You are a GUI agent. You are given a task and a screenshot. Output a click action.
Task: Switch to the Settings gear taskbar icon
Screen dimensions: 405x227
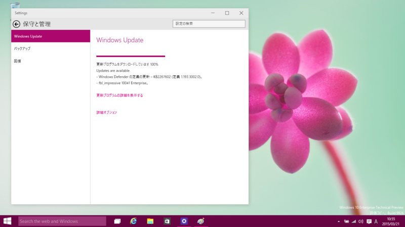coord(184,221)
